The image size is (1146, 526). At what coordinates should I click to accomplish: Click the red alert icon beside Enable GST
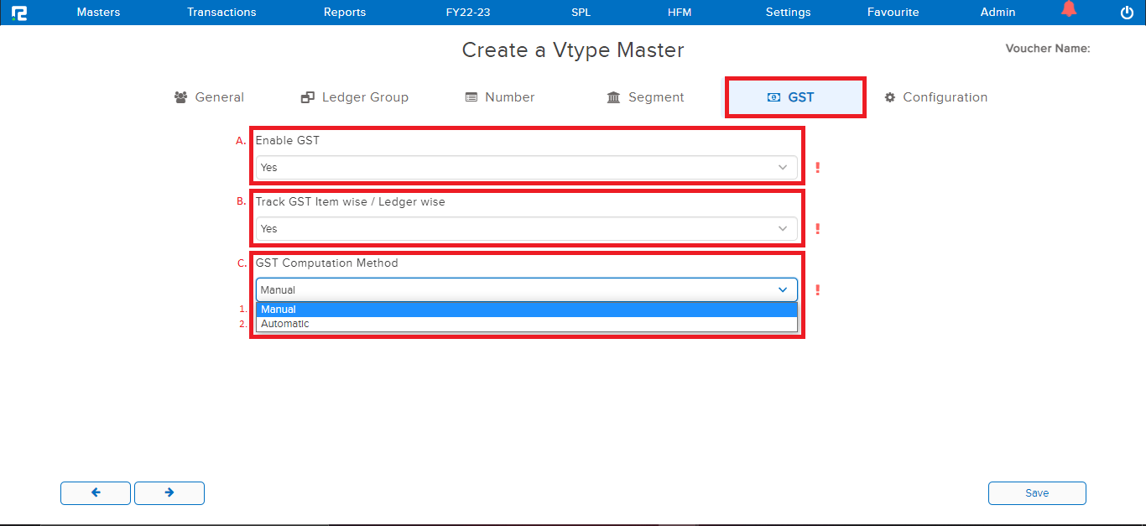(817, 168)
